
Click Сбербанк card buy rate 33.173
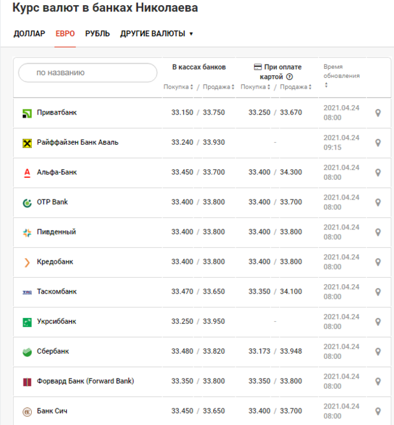260,351
